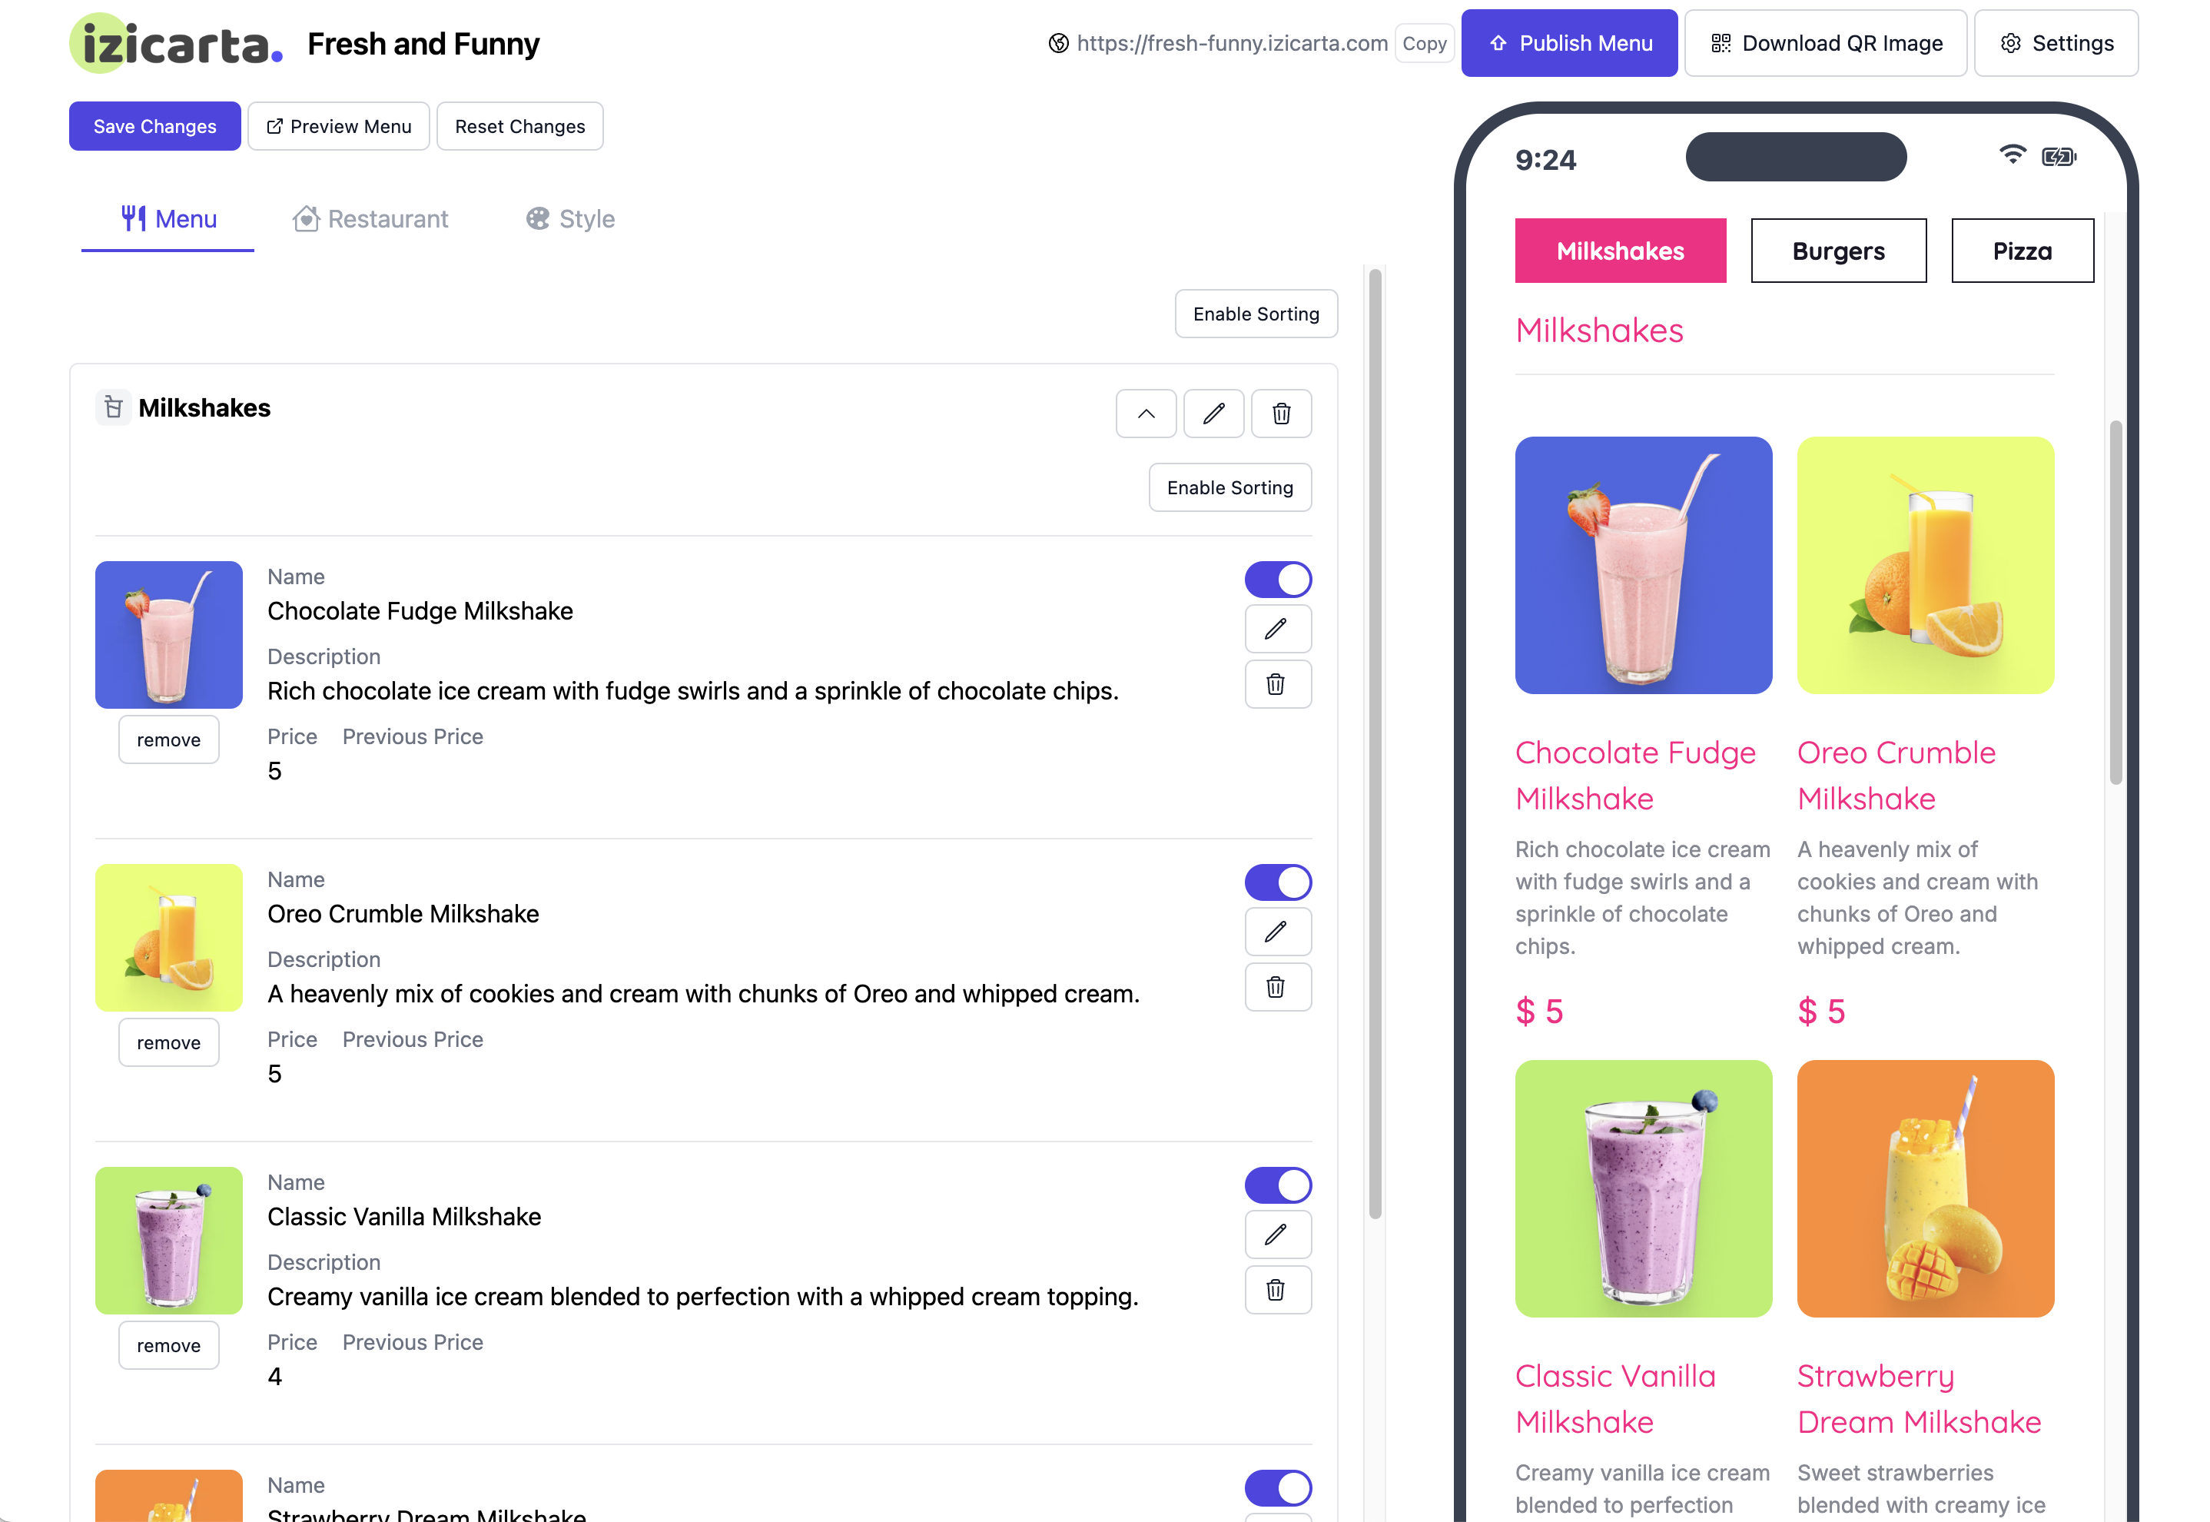Screen dimensions: 2210x1522
Task: Click Reset Changes button
Action: pyautogui.click(x=519, y=127)
